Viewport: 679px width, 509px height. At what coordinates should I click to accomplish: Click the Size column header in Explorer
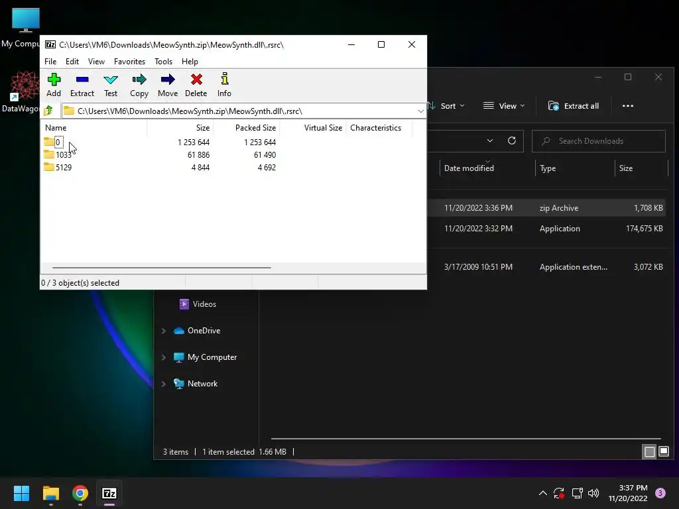click(641, 168)
